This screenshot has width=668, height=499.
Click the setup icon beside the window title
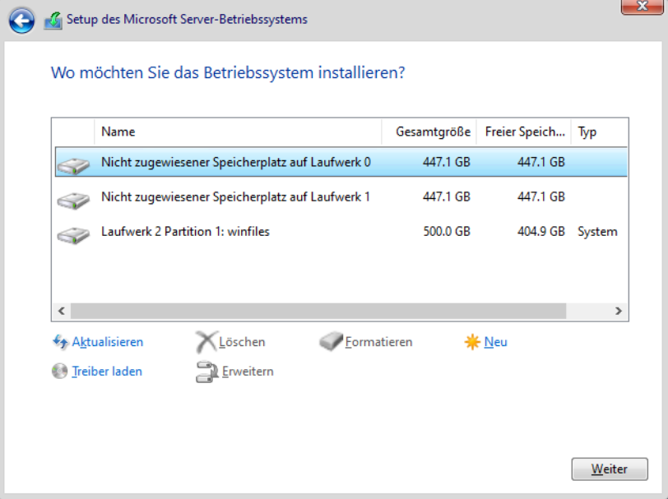(53, 21)
